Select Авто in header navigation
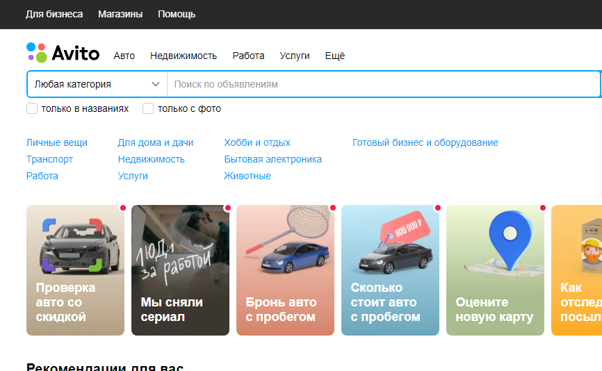 coord(124,56)
